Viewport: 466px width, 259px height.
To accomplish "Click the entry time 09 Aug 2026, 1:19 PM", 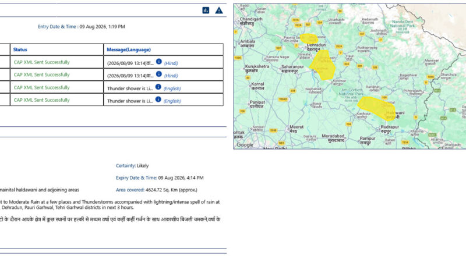I will [x=103, y=26].
